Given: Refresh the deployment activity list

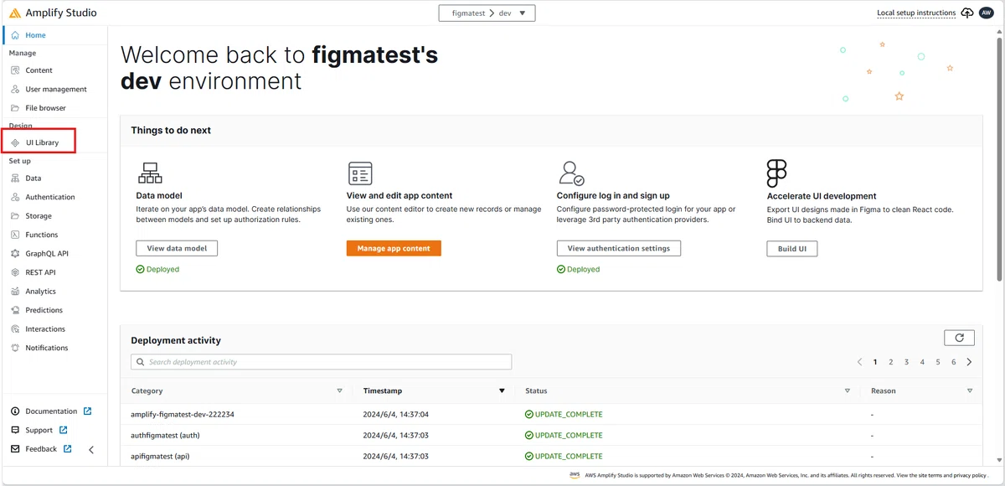Looking at the screenshot, I should pos(959,338).
